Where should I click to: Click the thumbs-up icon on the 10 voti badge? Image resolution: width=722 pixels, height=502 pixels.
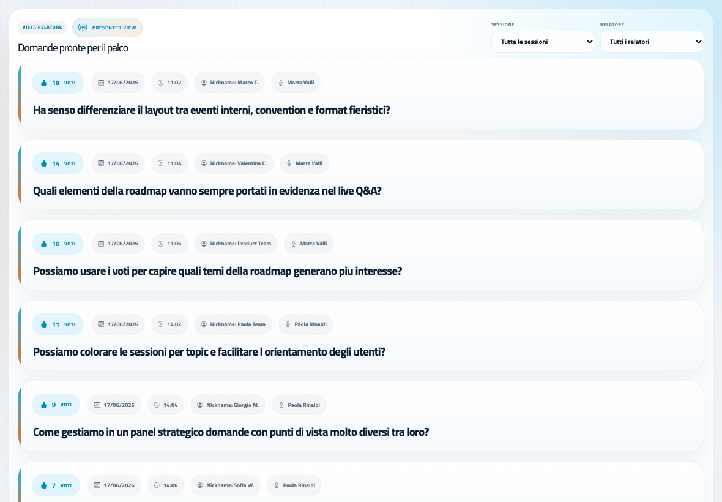43,244
